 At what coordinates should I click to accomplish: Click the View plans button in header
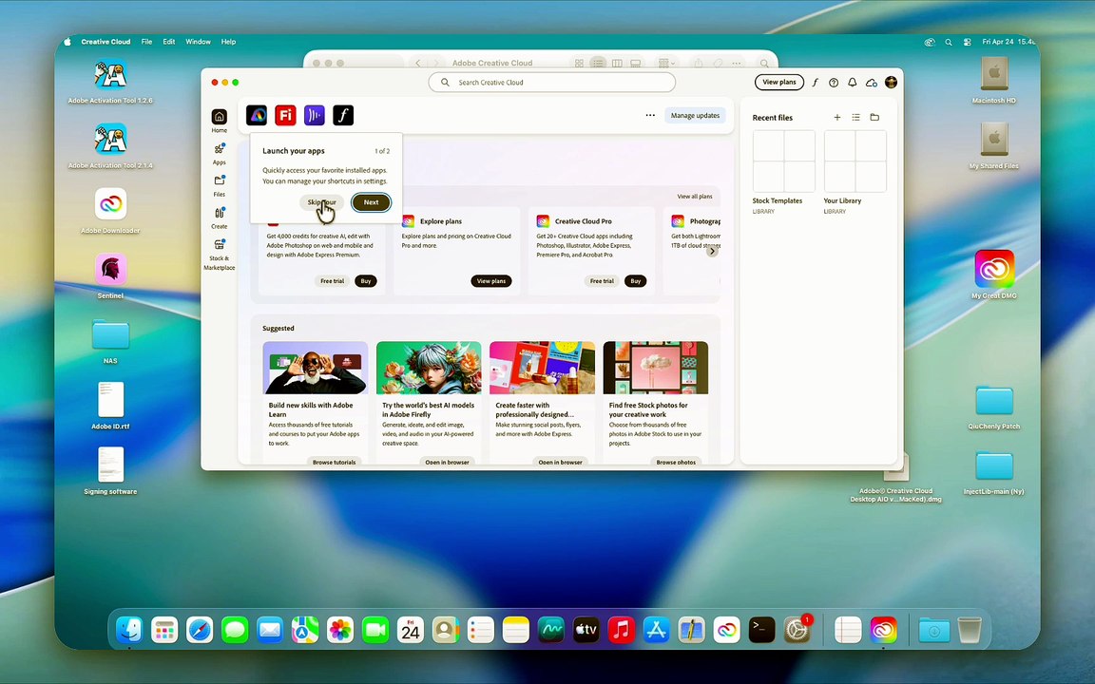click(779, 83)
